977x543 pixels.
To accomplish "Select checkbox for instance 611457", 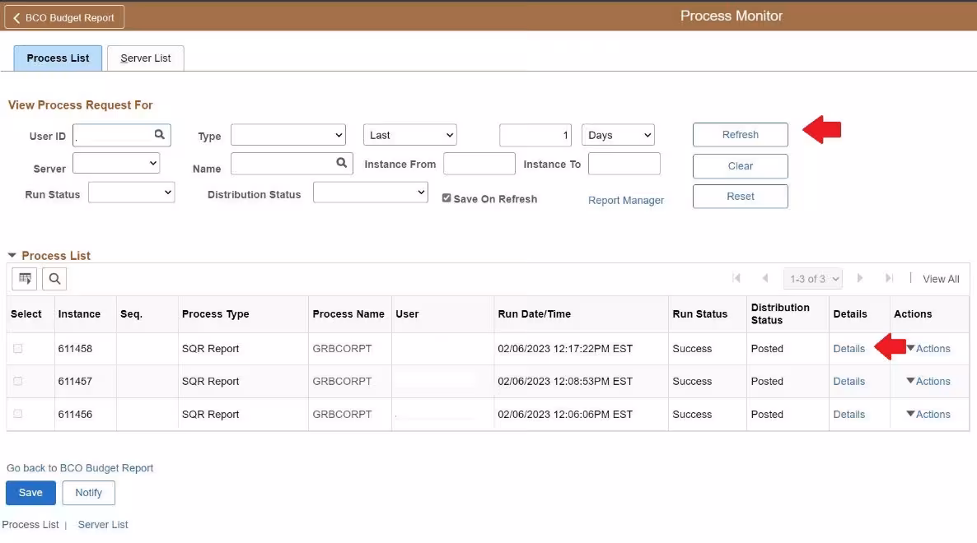I will [18, 381].
